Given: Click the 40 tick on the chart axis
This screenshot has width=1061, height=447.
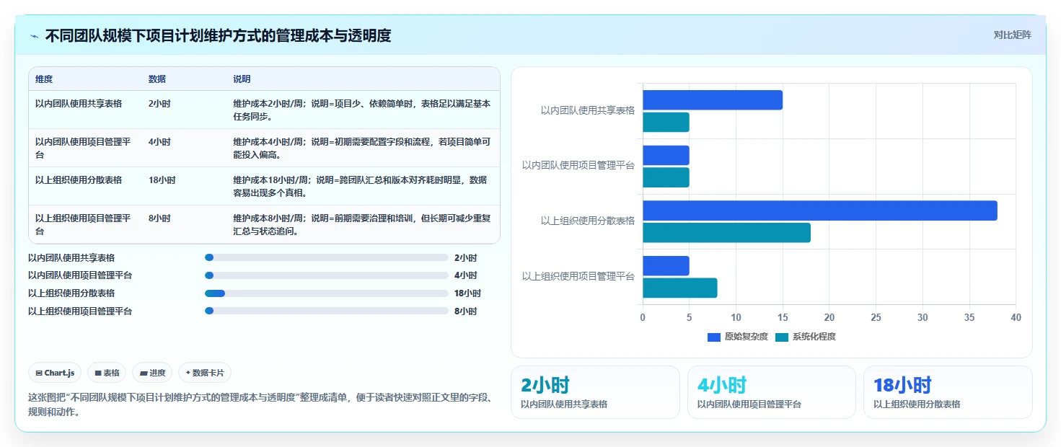Looking at the screenshot, I should (1016, 317).
